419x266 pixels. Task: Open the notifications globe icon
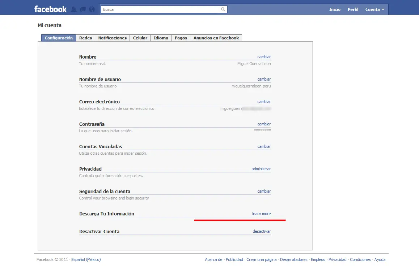[x=92, y=9]
